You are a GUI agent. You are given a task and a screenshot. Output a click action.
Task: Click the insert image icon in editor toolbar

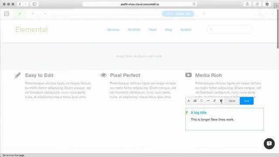click(195, 101)
